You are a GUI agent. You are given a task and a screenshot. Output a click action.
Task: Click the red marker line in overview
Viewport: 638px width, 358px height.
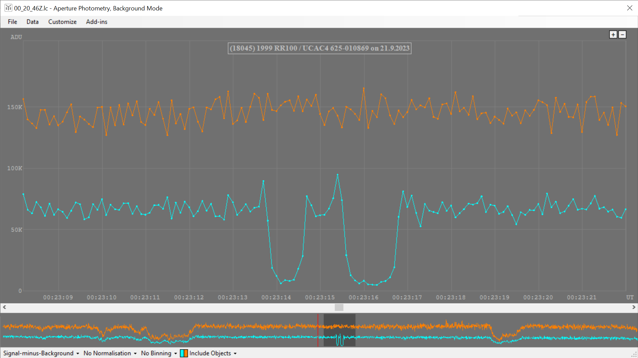point(318,330)
